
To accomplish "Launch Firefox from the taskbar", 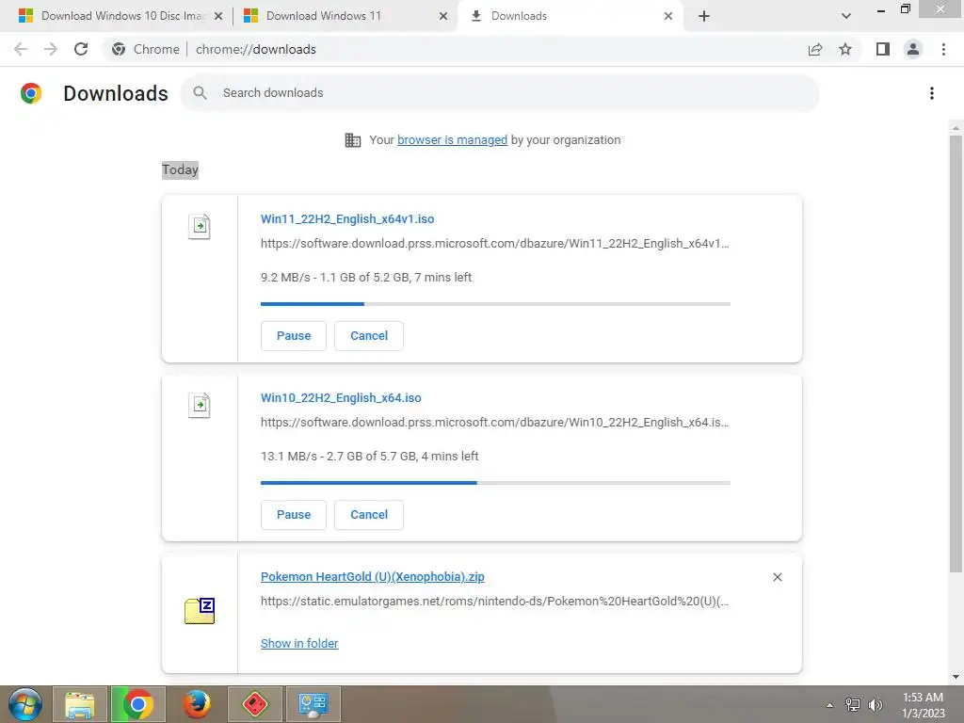I will tap(196, 704).
